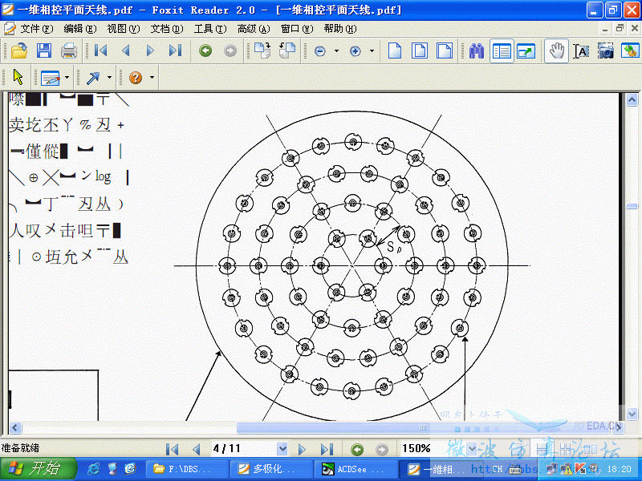The height and width of the screenshot is (481, 642).
Task: Click the full screen view icon
Action: (526, 51)
